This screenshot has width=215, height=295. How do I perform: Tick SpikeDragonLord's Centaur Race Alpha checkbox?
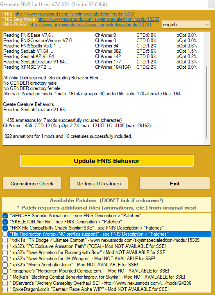(x=5, y=289)
